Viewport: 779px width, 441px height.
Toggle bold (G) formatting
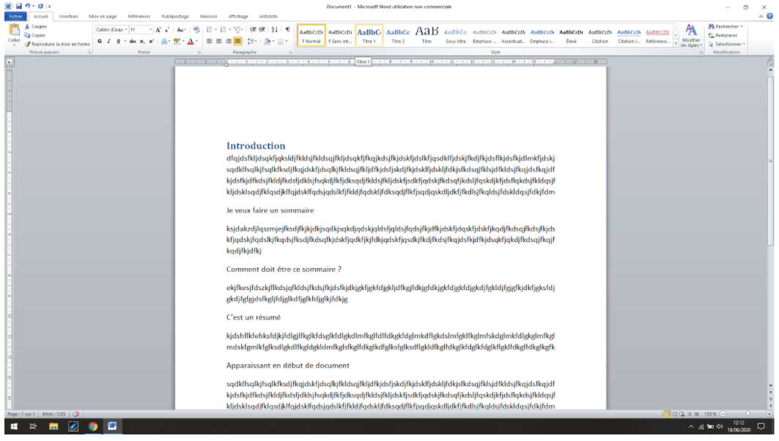(x=100, y=42)
